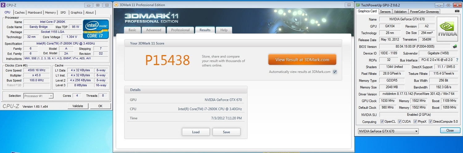Open the CPU-Z About tab
The height and width of the screenshot is (153, 463).
[x=90, y=13]
